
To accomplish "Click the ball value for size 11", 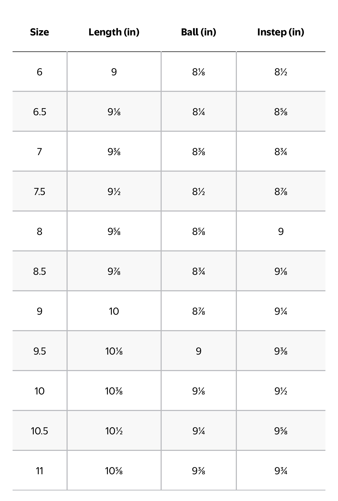I will pos(199,471).
